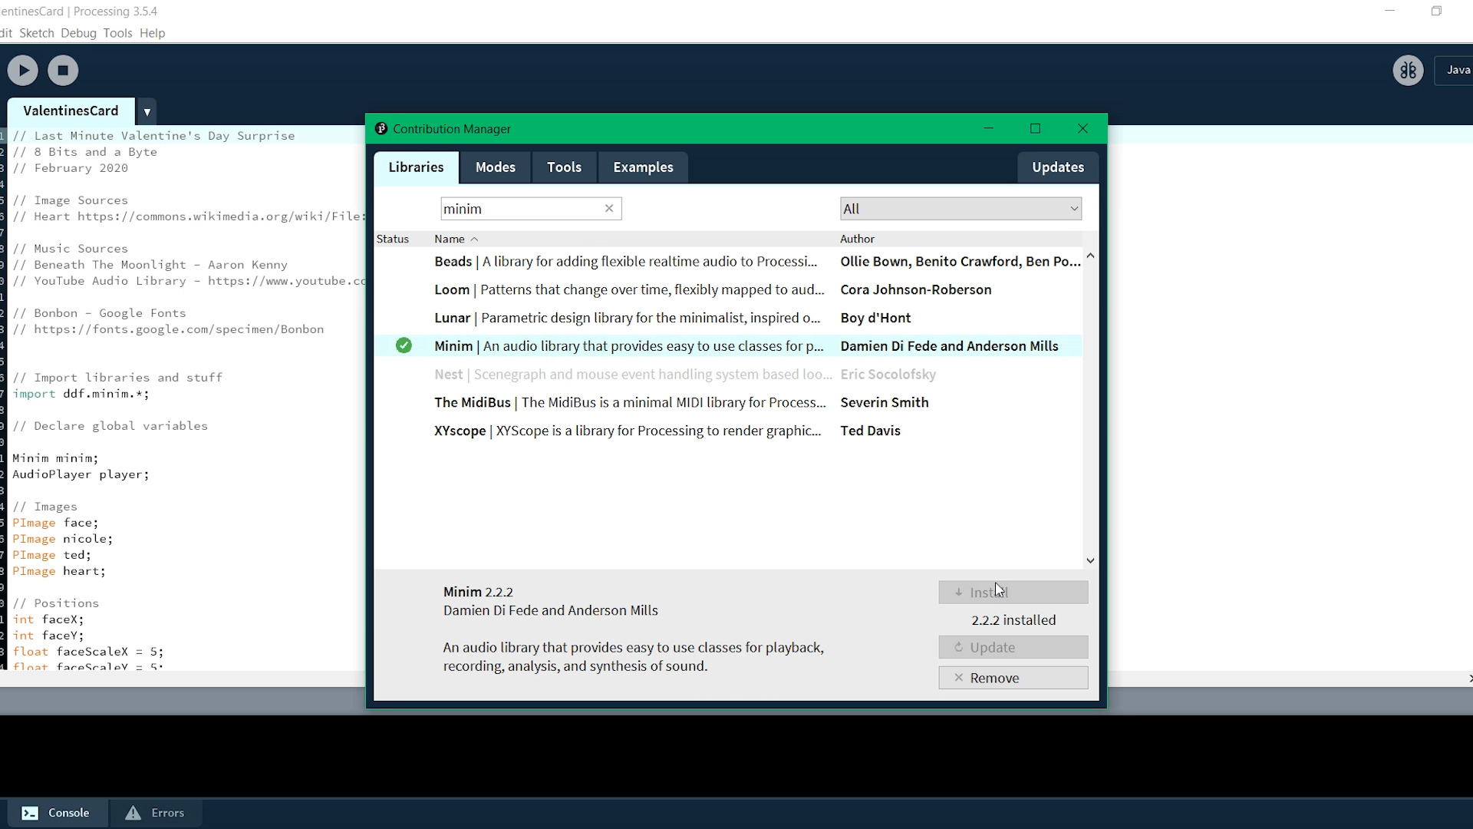Open the Java mode selector
The width and height of the screenshot is (1473, 829).
(1458, 71)
